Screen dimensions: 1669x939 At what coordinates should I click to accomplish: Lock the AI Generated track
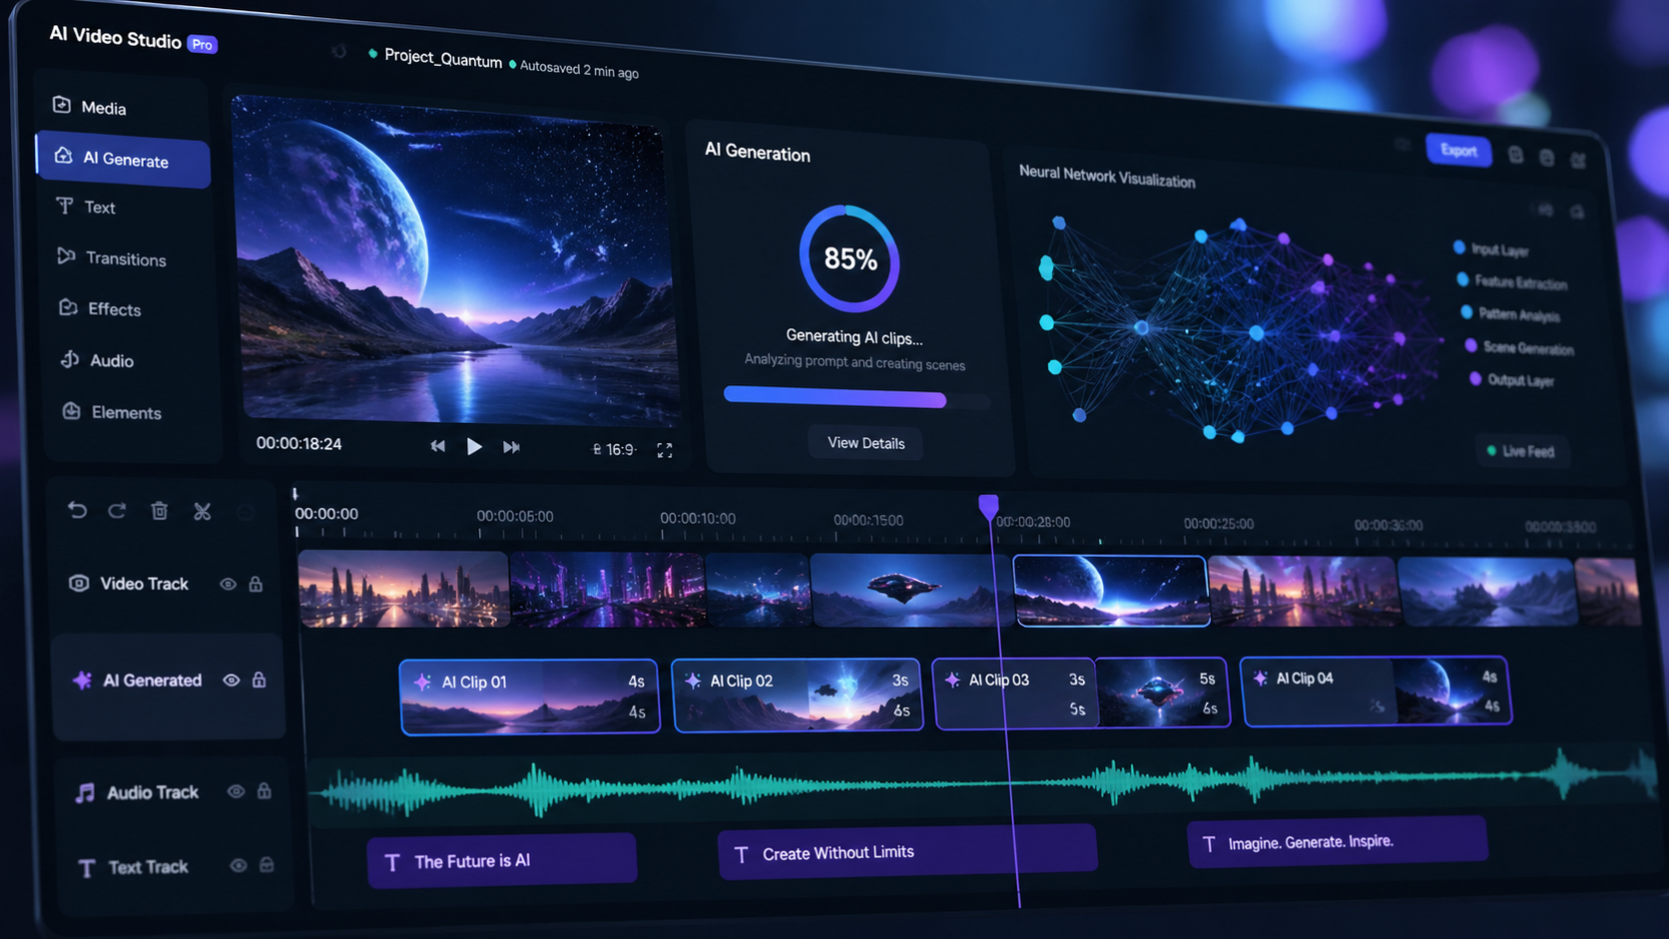259,680
